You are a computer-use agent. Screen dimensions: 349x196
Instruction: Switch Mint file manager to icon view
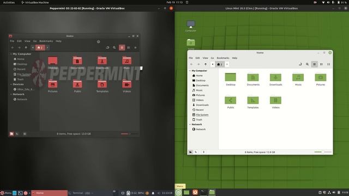tap(314, 64)
